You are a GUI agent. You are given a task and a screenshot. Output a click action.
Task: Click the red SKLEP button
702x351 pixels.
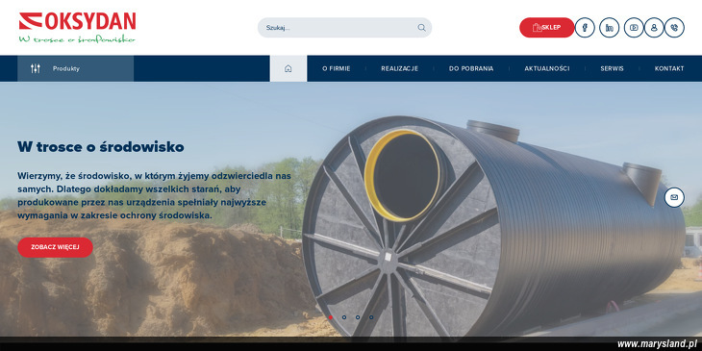pos(546,27)
